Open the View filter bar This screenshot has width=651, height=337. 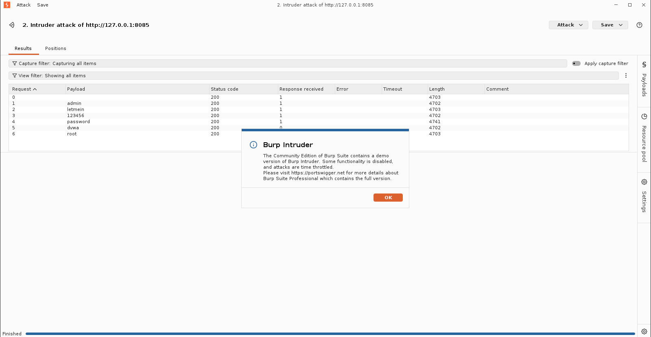coord(314,76)
